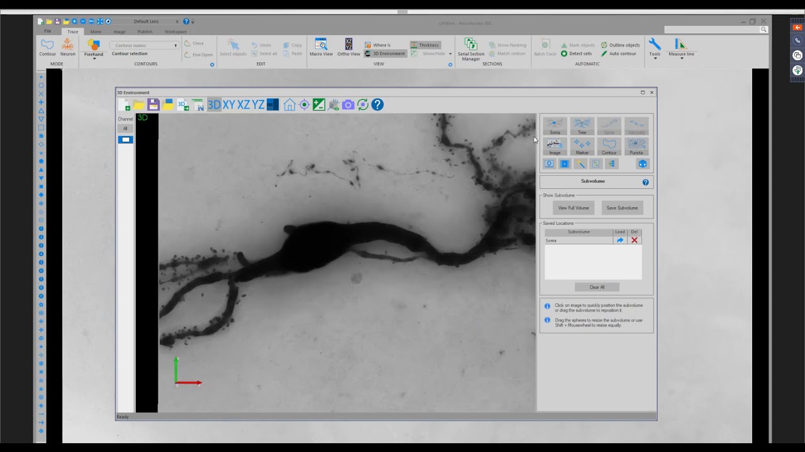Open the Serial Section Manager
Viewport: 805px width, 452px height.
click(471, 49)
